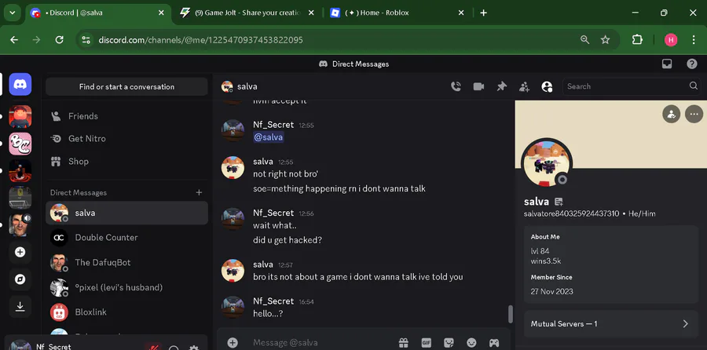Open the gift Nitro icon

coord(404,343)
